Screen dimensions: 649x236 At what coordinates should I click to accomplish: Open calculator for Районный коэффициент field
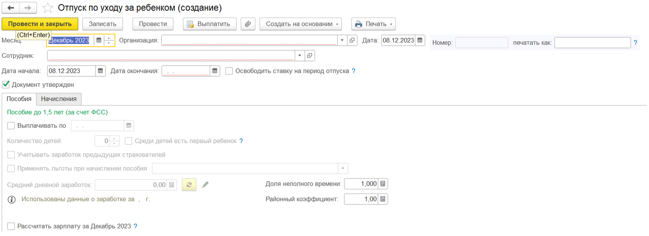point(382,199)
